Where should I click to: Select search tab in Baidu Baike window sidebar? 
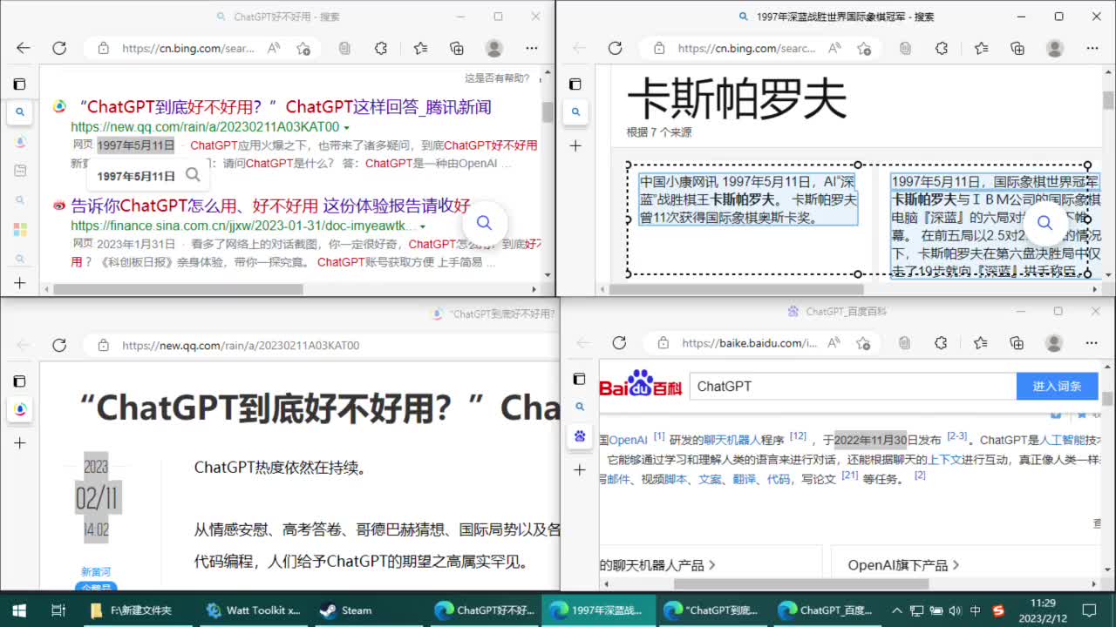click(580, 407)
